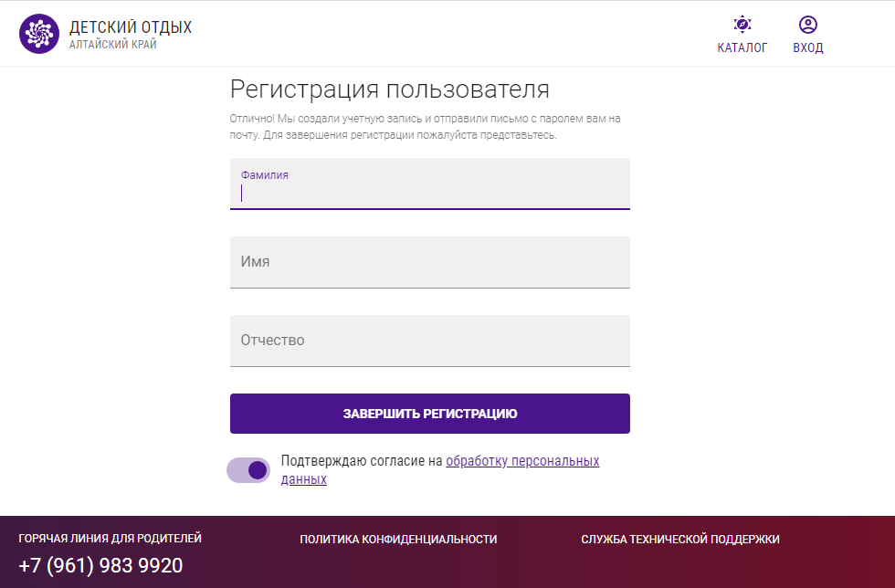Open the Каталог compass icon

[742, 25]
